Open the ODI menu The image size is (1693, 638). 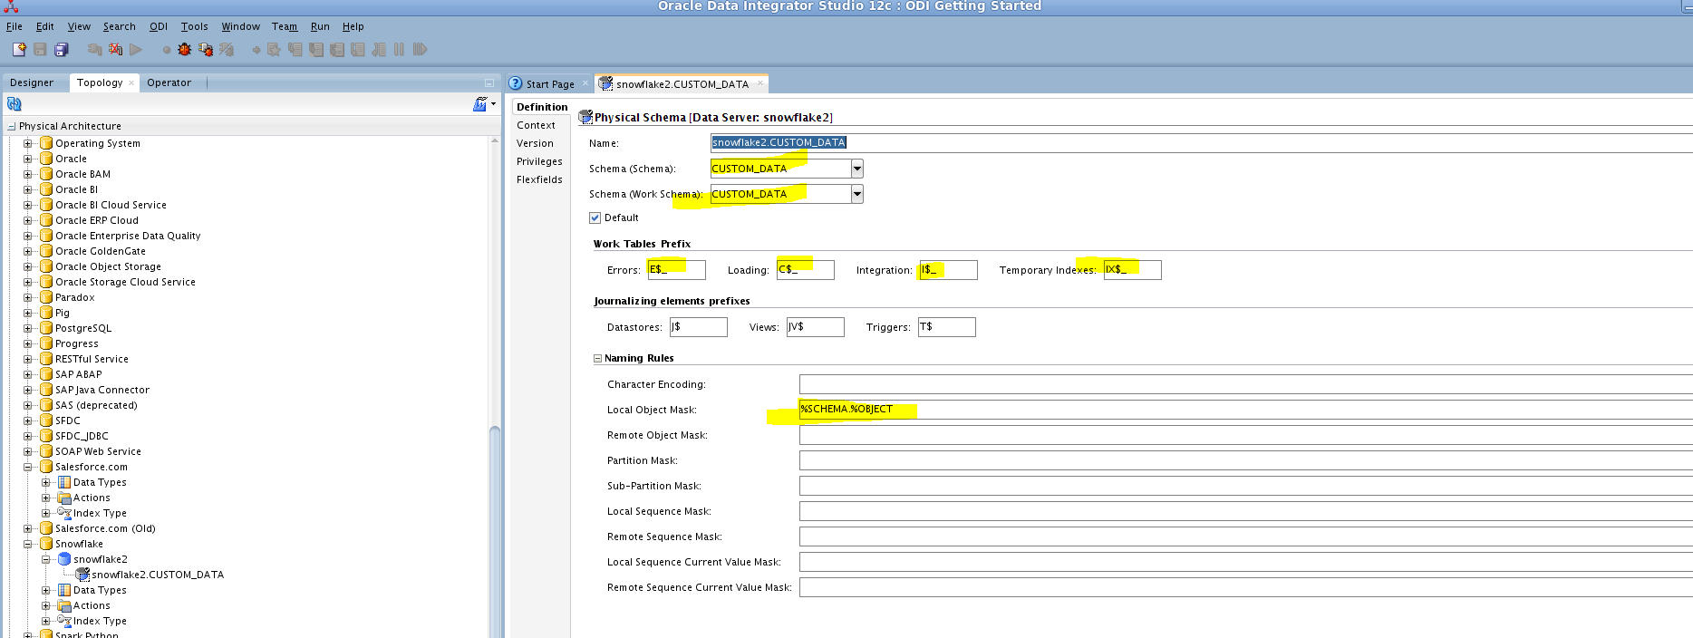click(x=159, y=26)
